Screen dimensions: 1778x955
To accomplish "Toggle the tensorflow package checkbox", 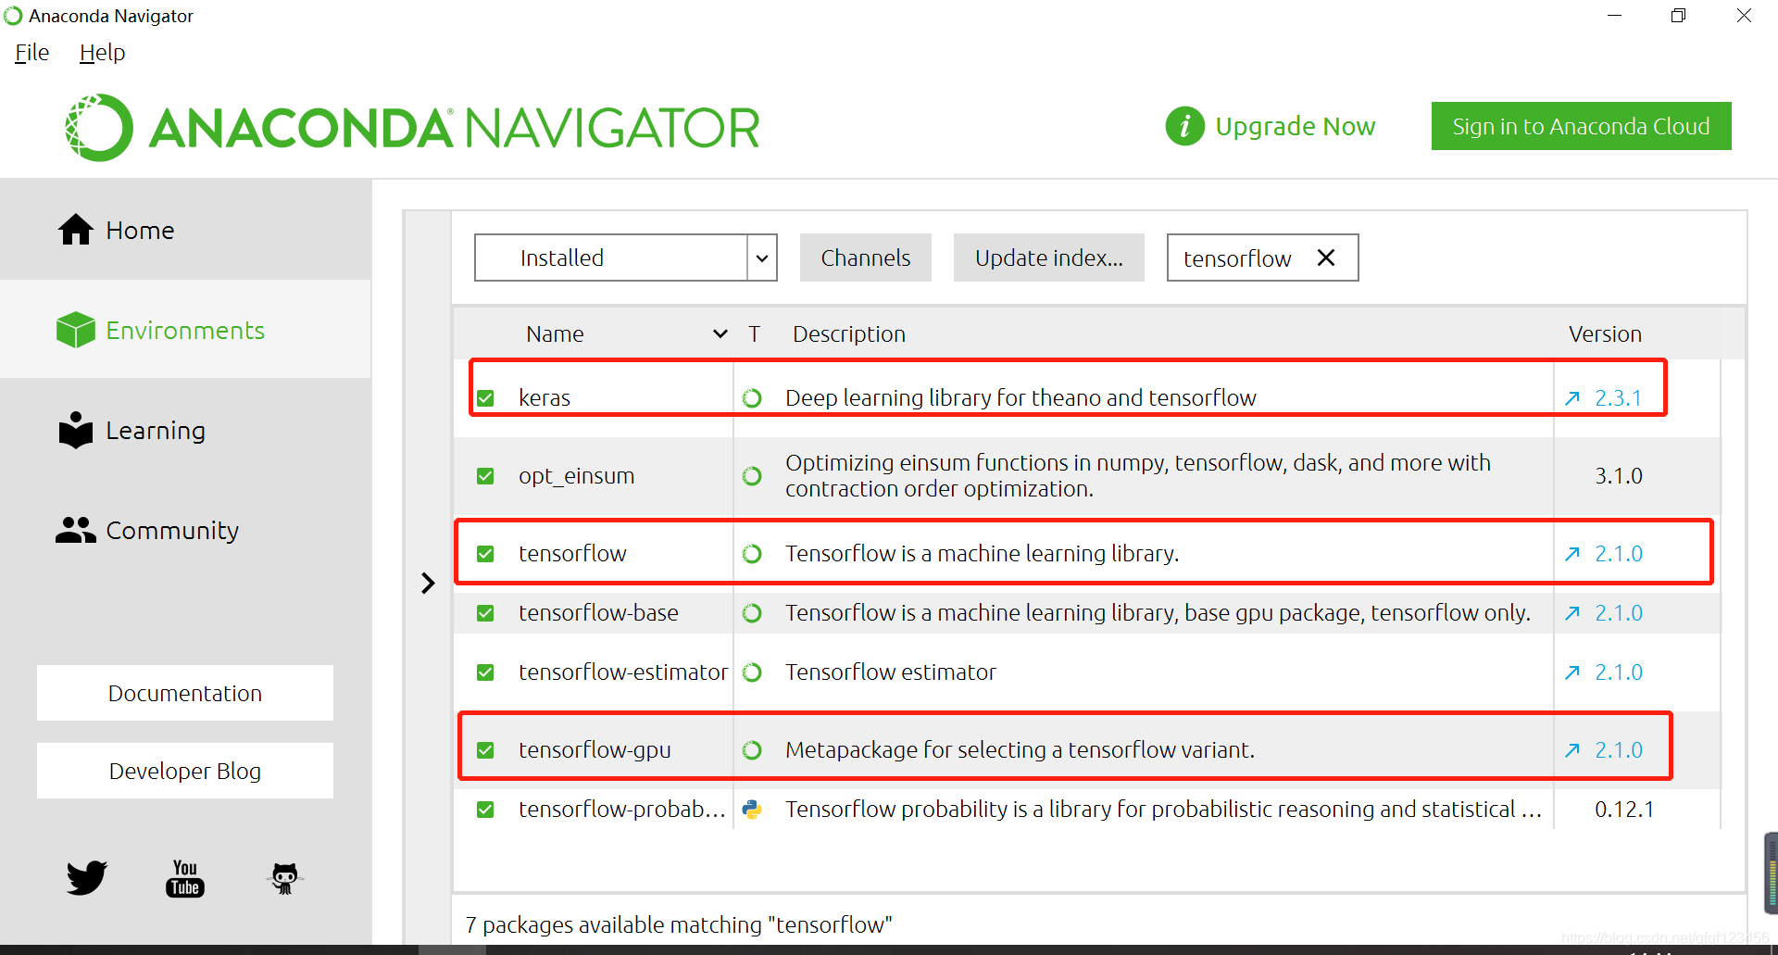I will pos(485,554).
